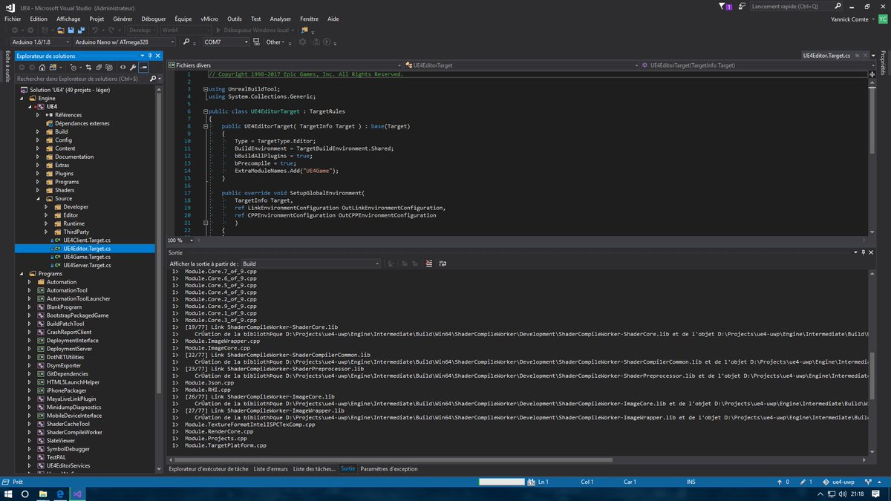Click the Open File folder icon
This screenshot has width=891, height=501.
point(60,30)
